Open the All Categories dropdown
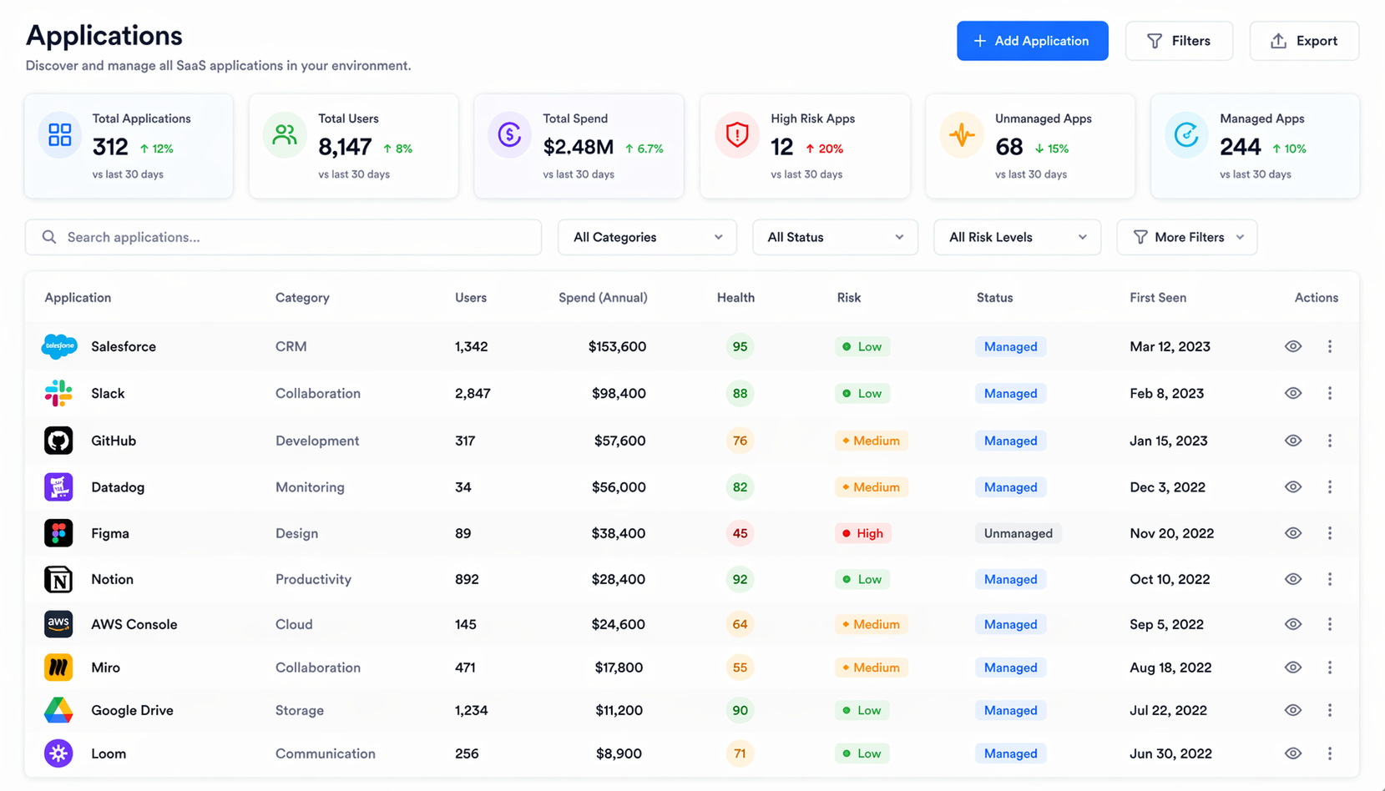Screen dimensions: 1385x791 [x=647, y=237]
